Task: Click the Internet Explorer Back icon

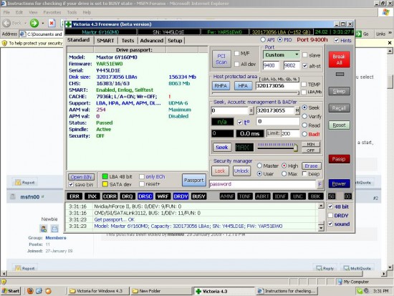Action: pos(6,24)
